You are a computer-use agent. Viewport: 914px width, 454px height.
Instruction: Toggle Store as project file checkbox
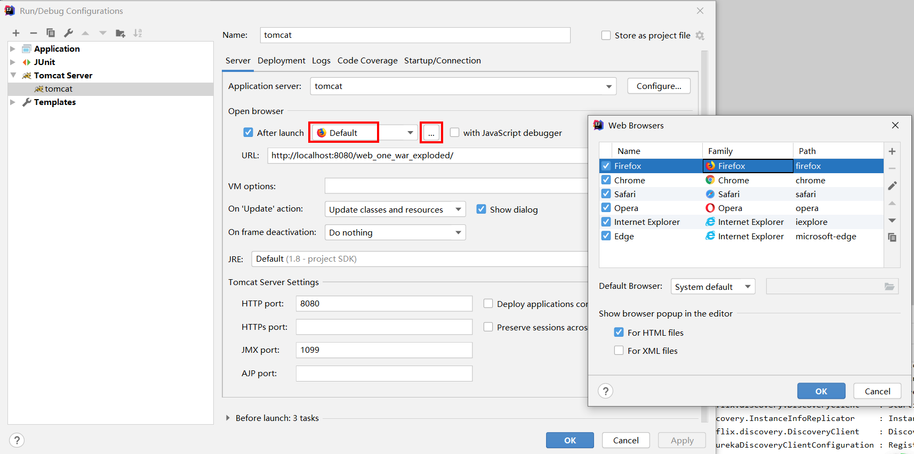coord(606,35)
